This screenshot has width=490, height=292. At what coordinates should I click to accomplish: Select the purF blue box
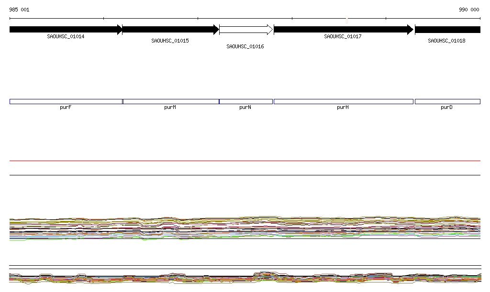[66, 101]
